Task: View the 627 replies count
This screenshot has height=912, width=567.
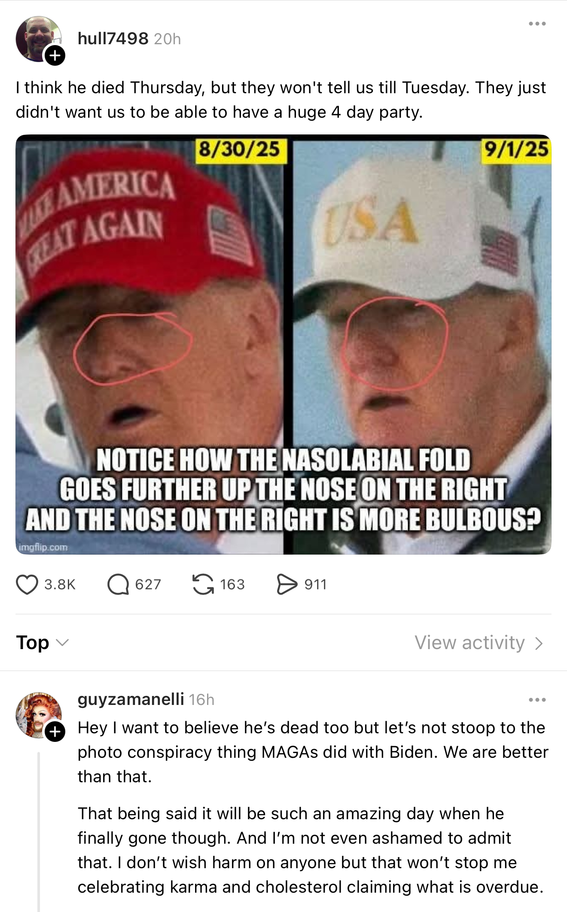Action: [148, 584]
